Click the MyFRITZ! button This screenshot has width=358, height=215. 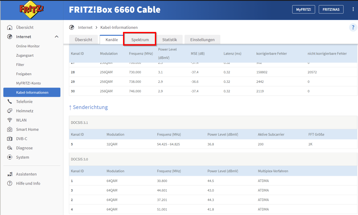click(304, 9)
